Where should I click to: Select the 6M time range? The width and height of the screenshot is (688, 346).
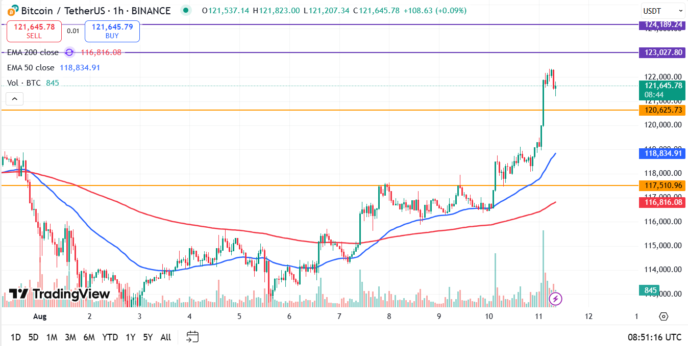[89, 337]
